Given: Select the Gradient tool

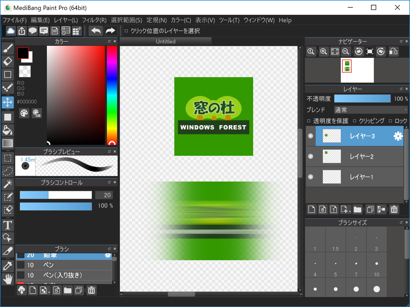Looking at the screenshot, I should point(8,143).
